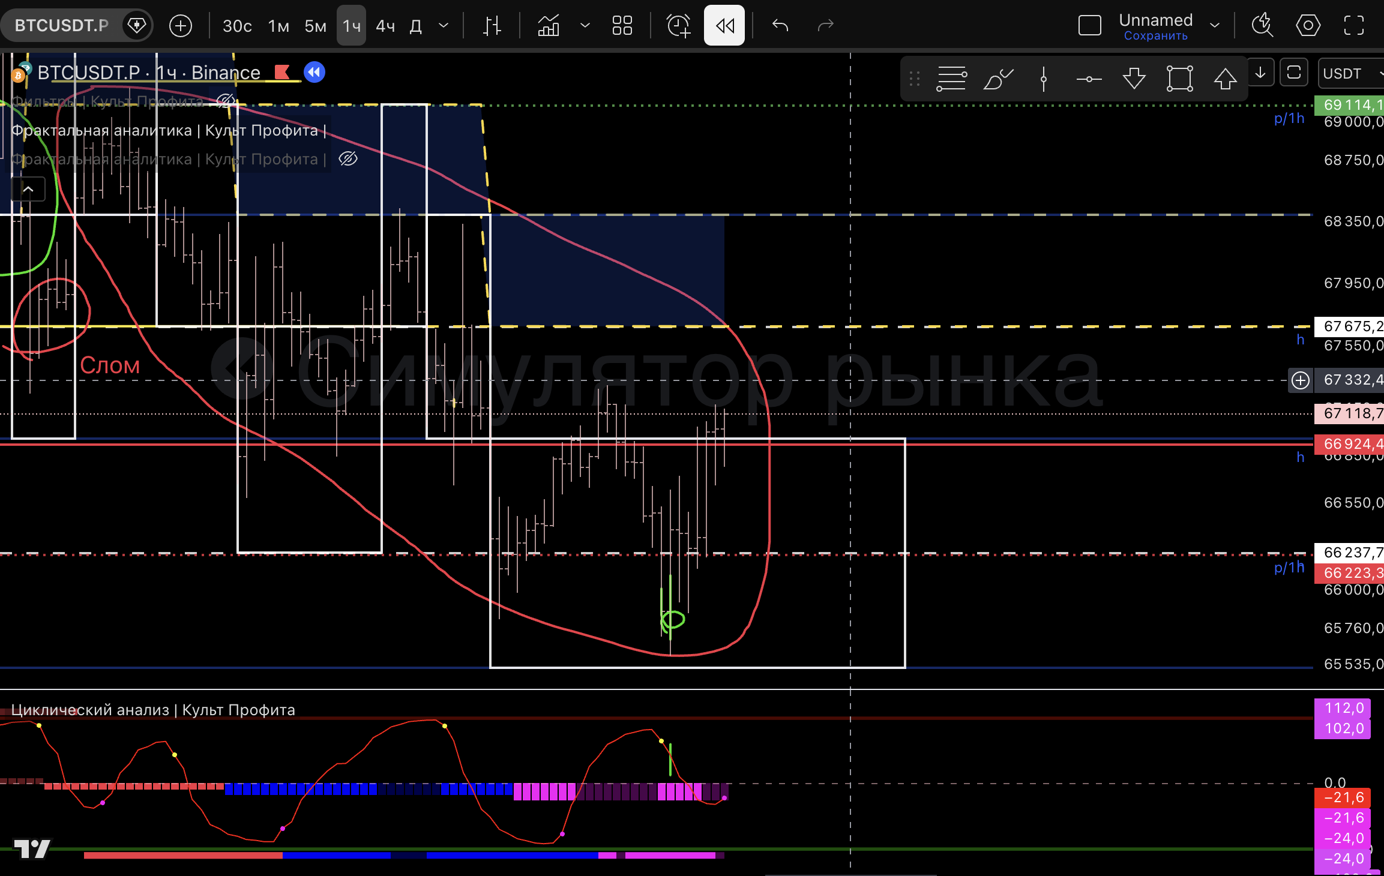The width and height of the screenshot is (1384, 876).
Task: Select the 5м timeframe
Action: point(315,26)
